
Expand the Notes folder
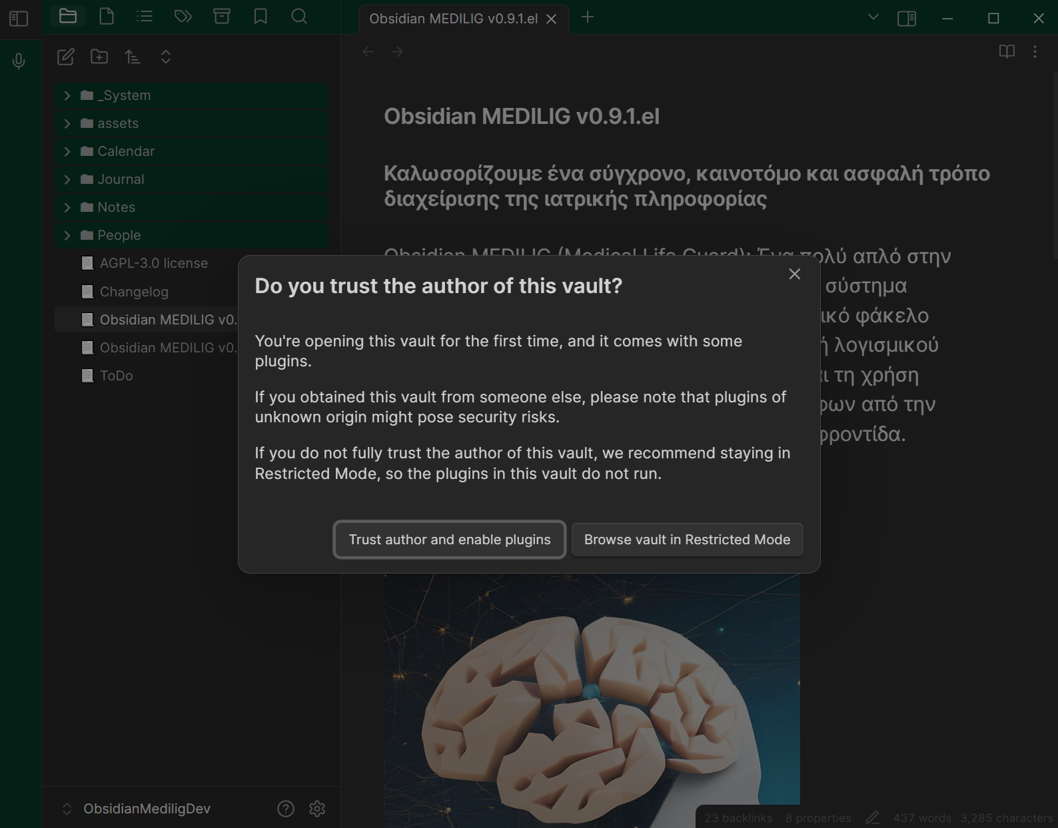(192, 207)
